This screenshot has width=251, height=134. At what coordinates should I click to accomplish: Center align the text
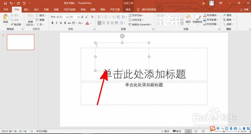click(104, 23)
